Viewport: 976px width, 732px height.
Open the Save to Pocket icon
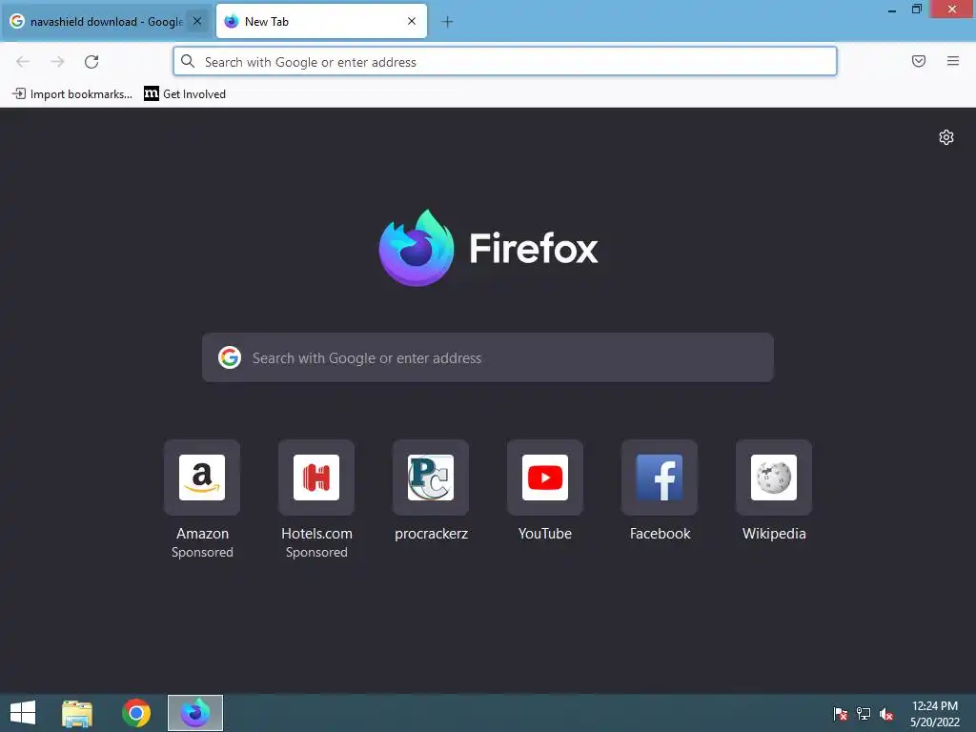pos(919,61)
